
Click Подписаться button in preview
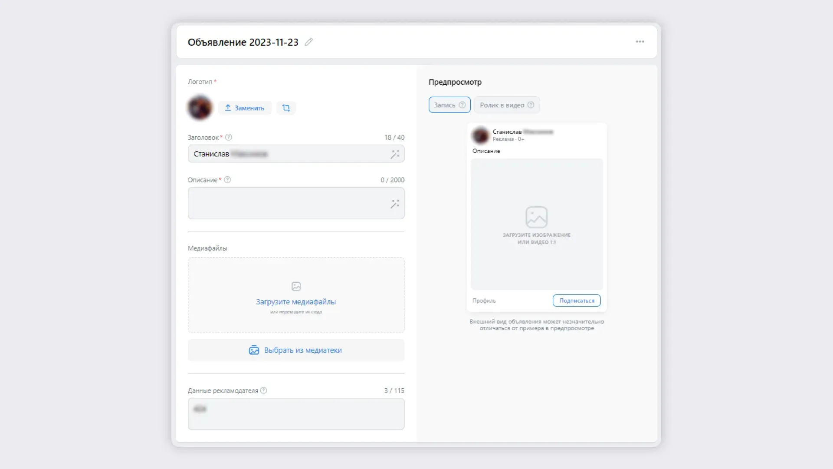coord(577,301)
